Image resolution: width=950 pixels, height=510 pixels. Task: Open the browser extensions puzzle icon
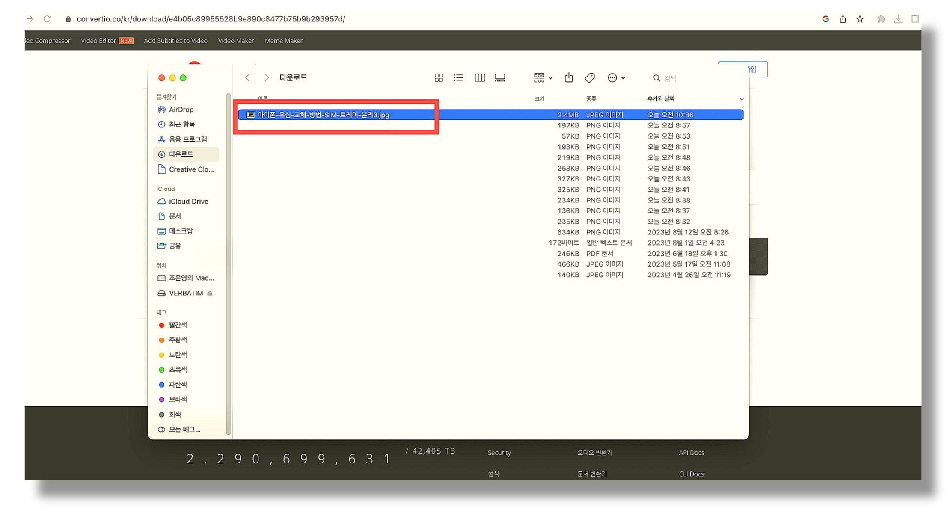(881, 19)
